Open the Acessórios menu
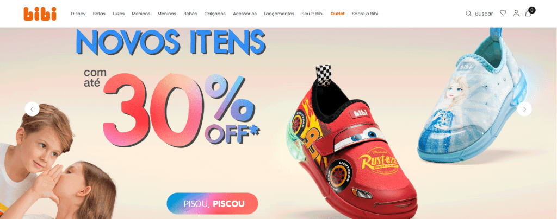This screenshot has height=219, width=557. coord(245,14)
